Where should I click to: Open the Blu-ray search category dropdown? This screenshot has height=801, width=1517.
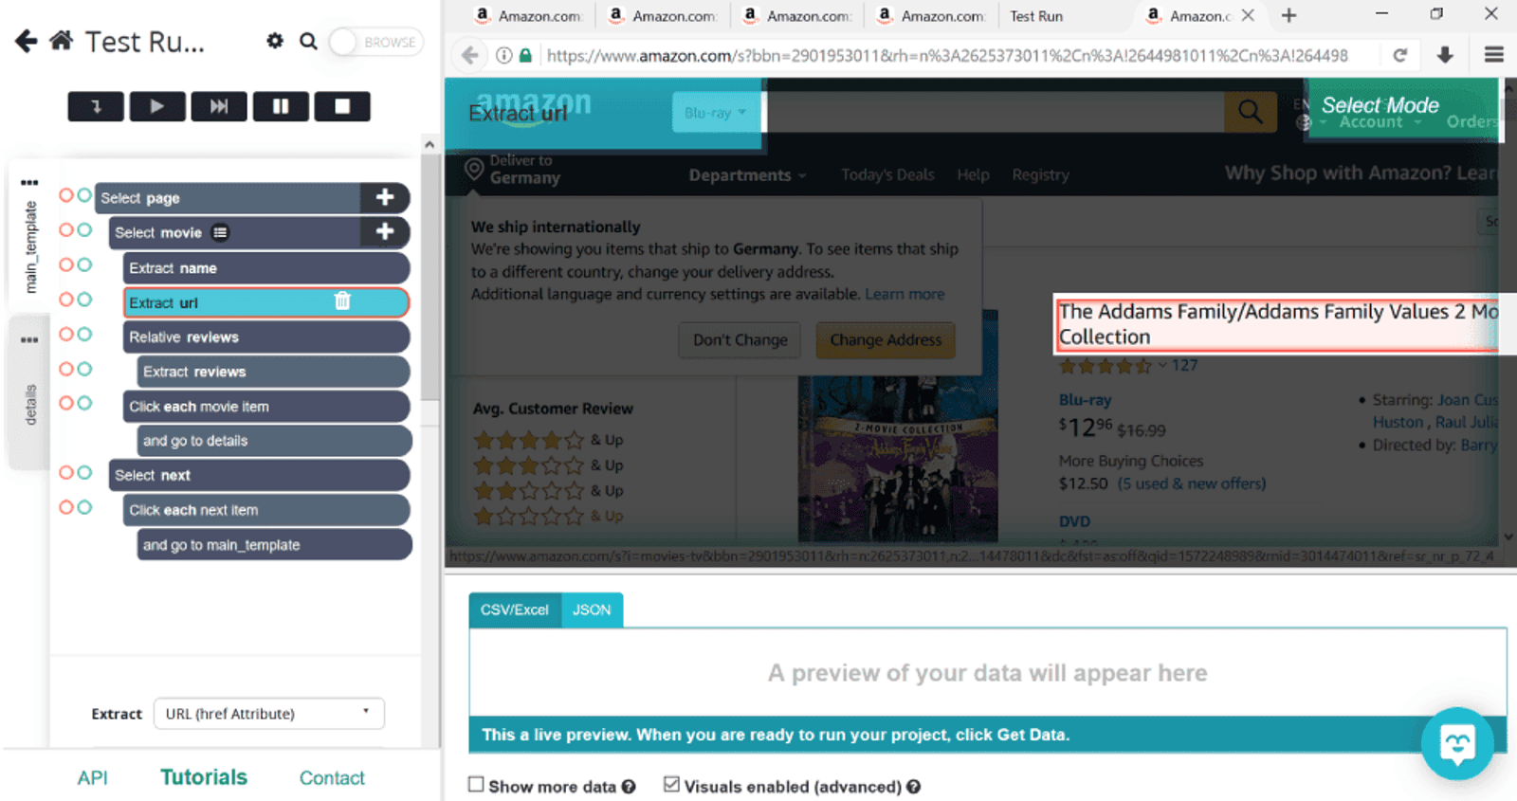[716, 113]
